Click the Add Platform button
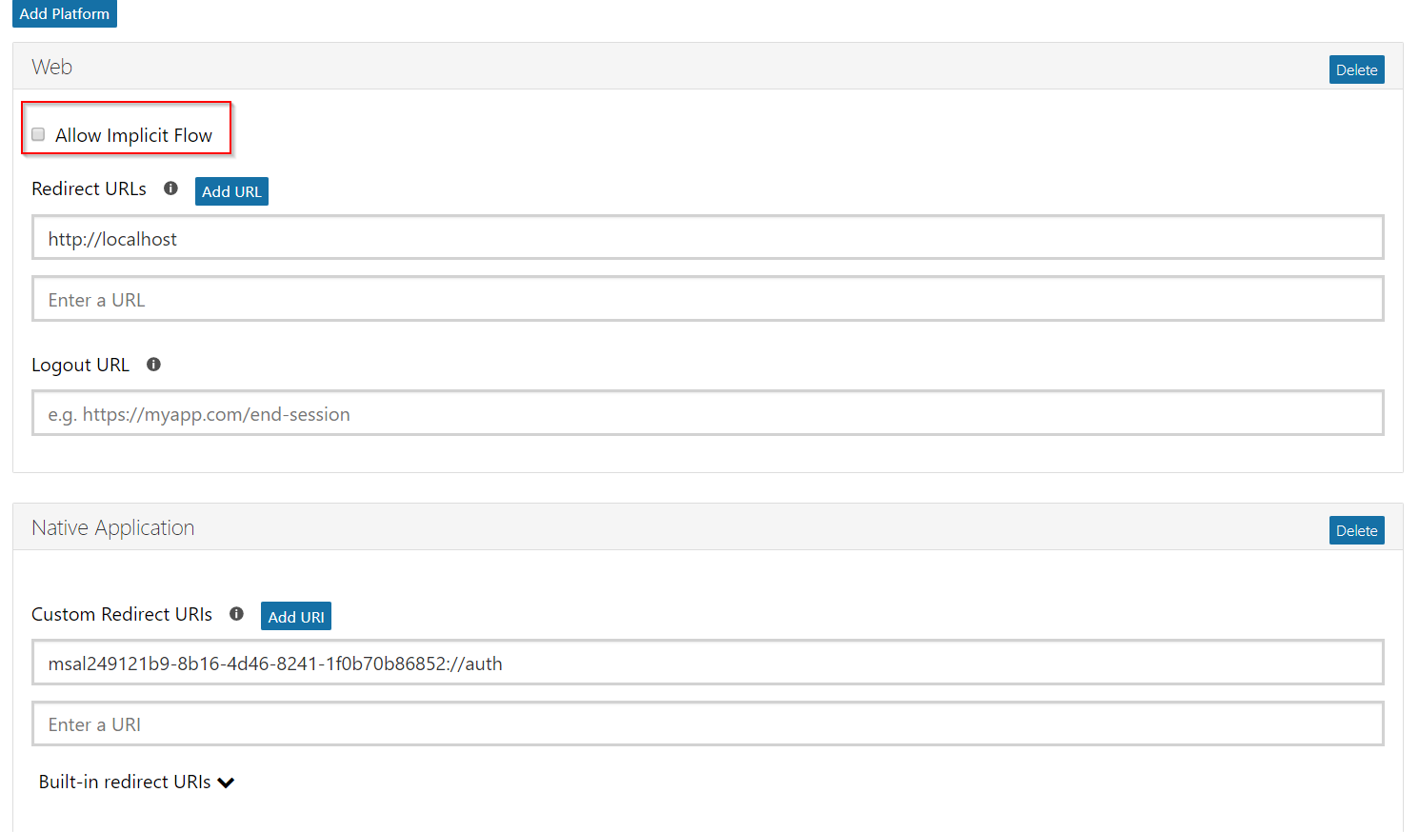The width and height of the screenshot is (1419, 832). click(64, 13)
